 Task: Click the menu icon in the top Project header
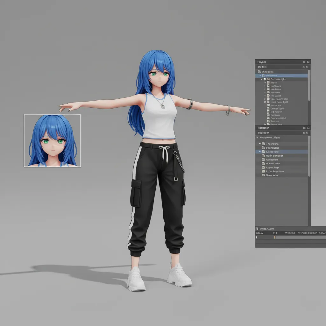[x=304, y=62]
